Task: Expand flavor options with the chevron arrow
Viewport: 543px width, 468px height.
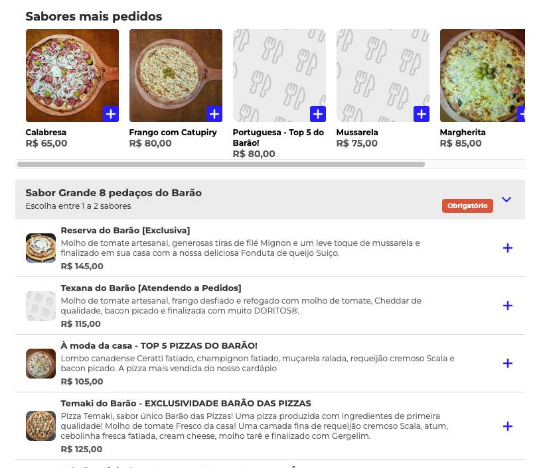Action: [506, 200]
